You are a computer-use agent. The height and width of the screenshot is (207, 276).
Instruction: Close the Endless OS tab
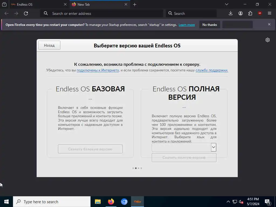point(65,4)
